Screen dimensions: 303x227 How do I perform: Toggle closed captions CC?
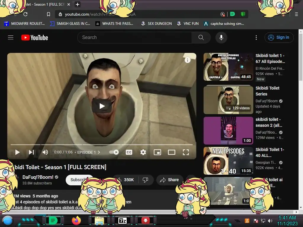click(x=129, y=152)
